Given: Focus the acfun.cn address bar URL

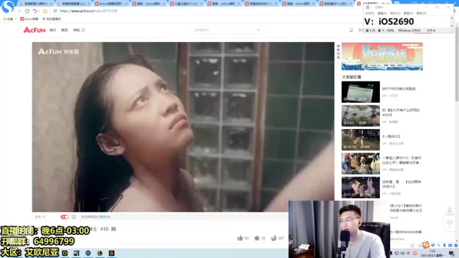Looking at the screenshot, I should click(x=88, y=11).
